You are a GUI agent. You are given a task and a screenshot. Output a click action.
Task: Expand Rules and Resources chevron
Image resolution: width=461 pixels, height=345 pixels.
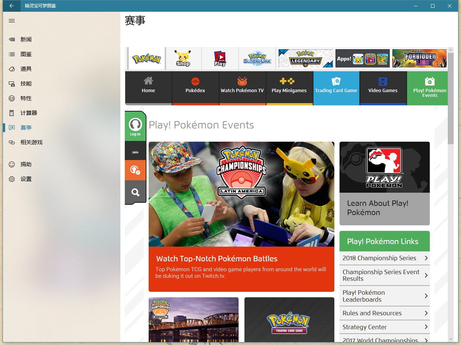[x=426, y=313]
